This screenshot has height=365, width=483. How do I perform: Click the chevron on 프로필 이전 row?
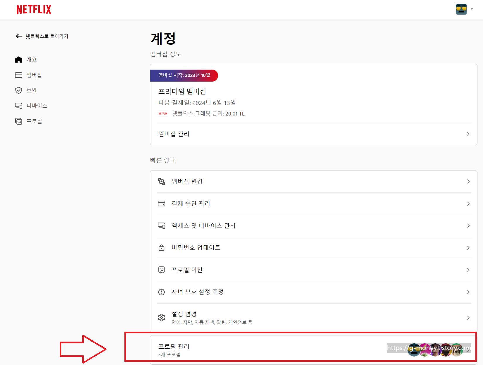(x=468, y=270)
